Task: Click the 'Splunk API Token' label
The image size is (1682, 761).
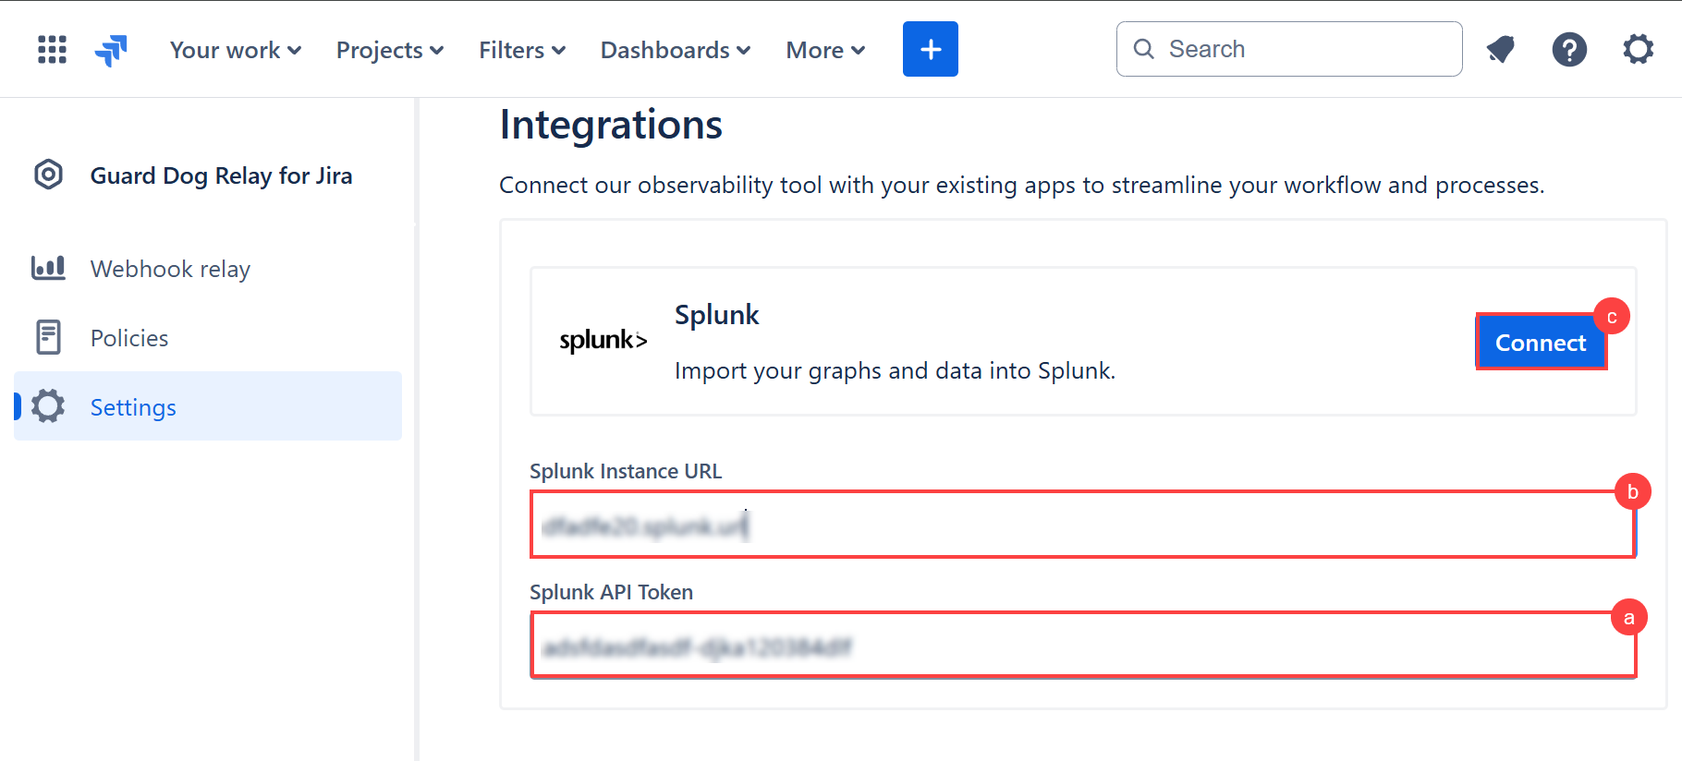Action: click(611, 592)
